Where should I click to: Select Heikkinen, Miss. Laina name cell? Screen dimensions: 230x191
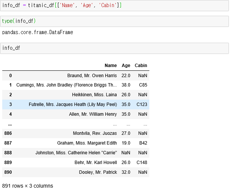click(94, 95)
